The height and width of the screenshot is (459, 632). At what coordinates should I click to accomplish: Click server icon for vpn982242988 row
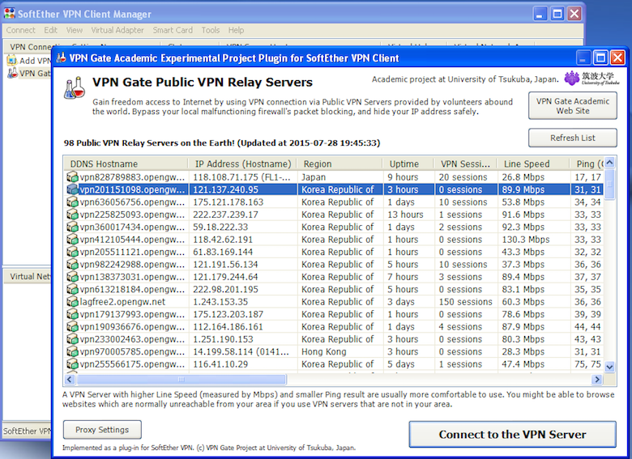coord(73,264)
